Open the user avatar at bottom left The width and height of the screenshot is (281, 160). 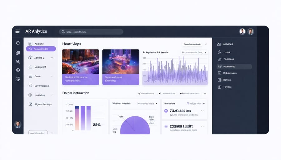[18, 124]
